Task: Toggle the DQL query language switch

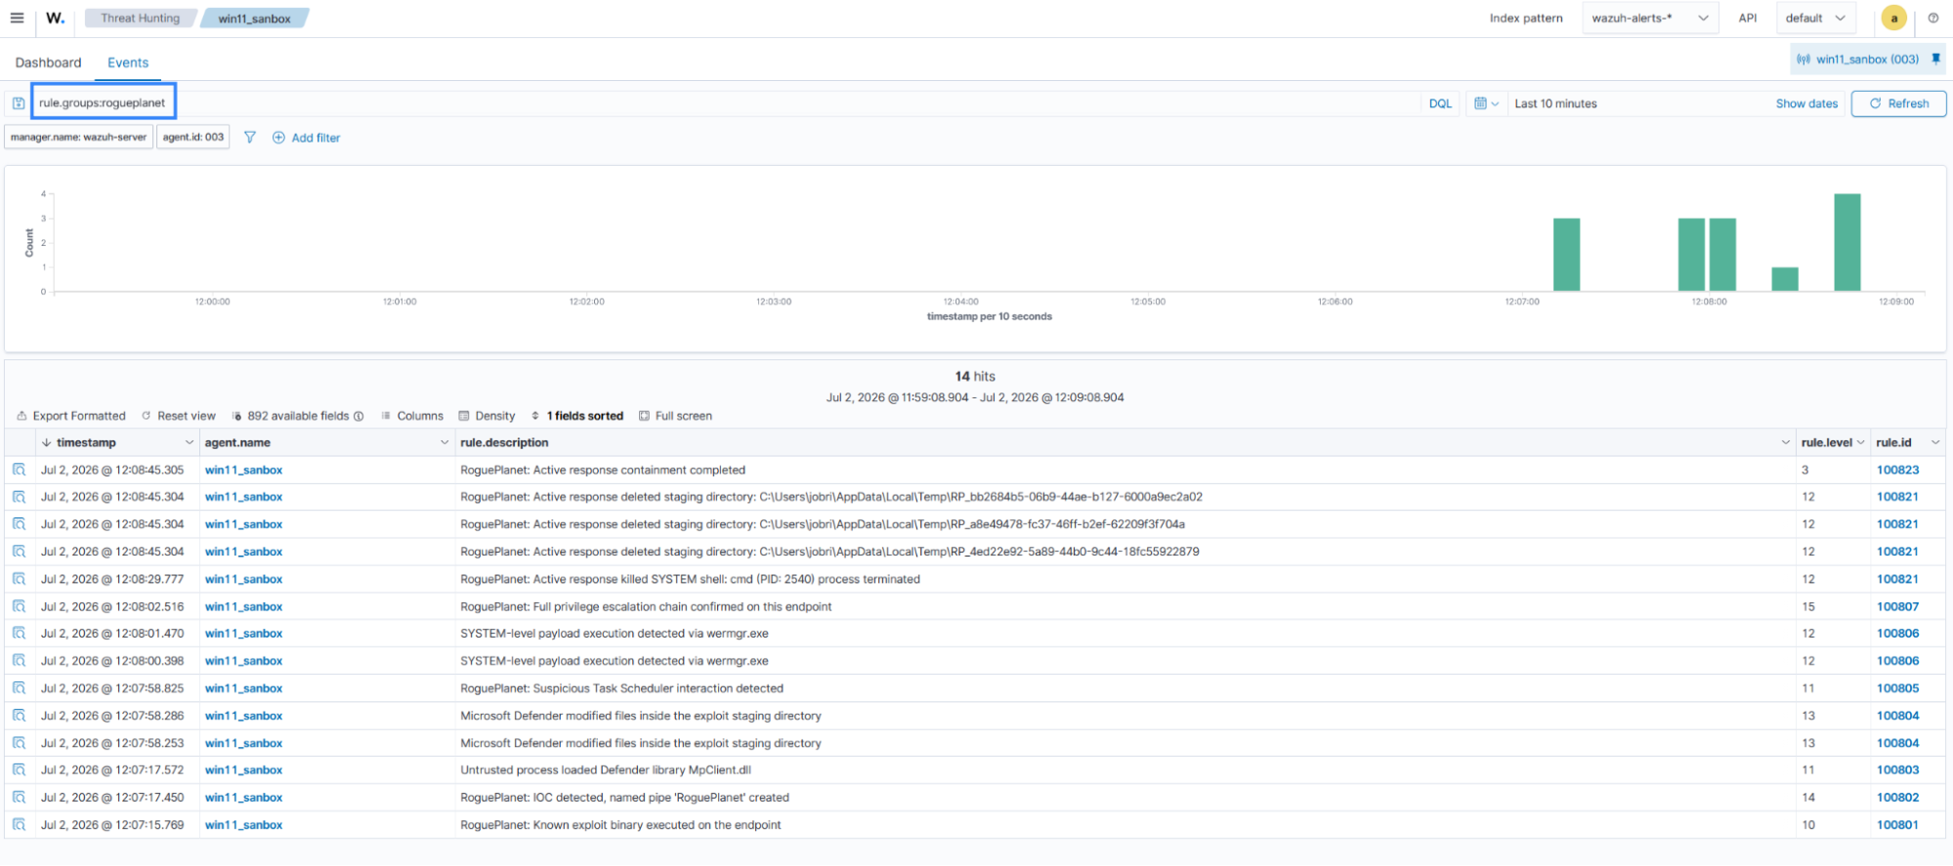Action: click(x=1440, y=103)
